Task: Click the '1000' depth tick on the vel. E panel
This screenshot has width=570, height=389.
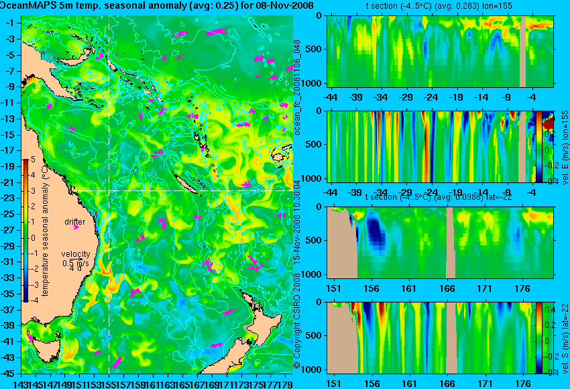Action: click(312, 179)
